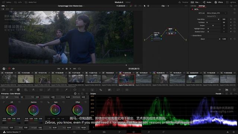This screenshot has height=134, width=238.
Task: Open the viewer timecode dropdown
Action: (122, 6)
